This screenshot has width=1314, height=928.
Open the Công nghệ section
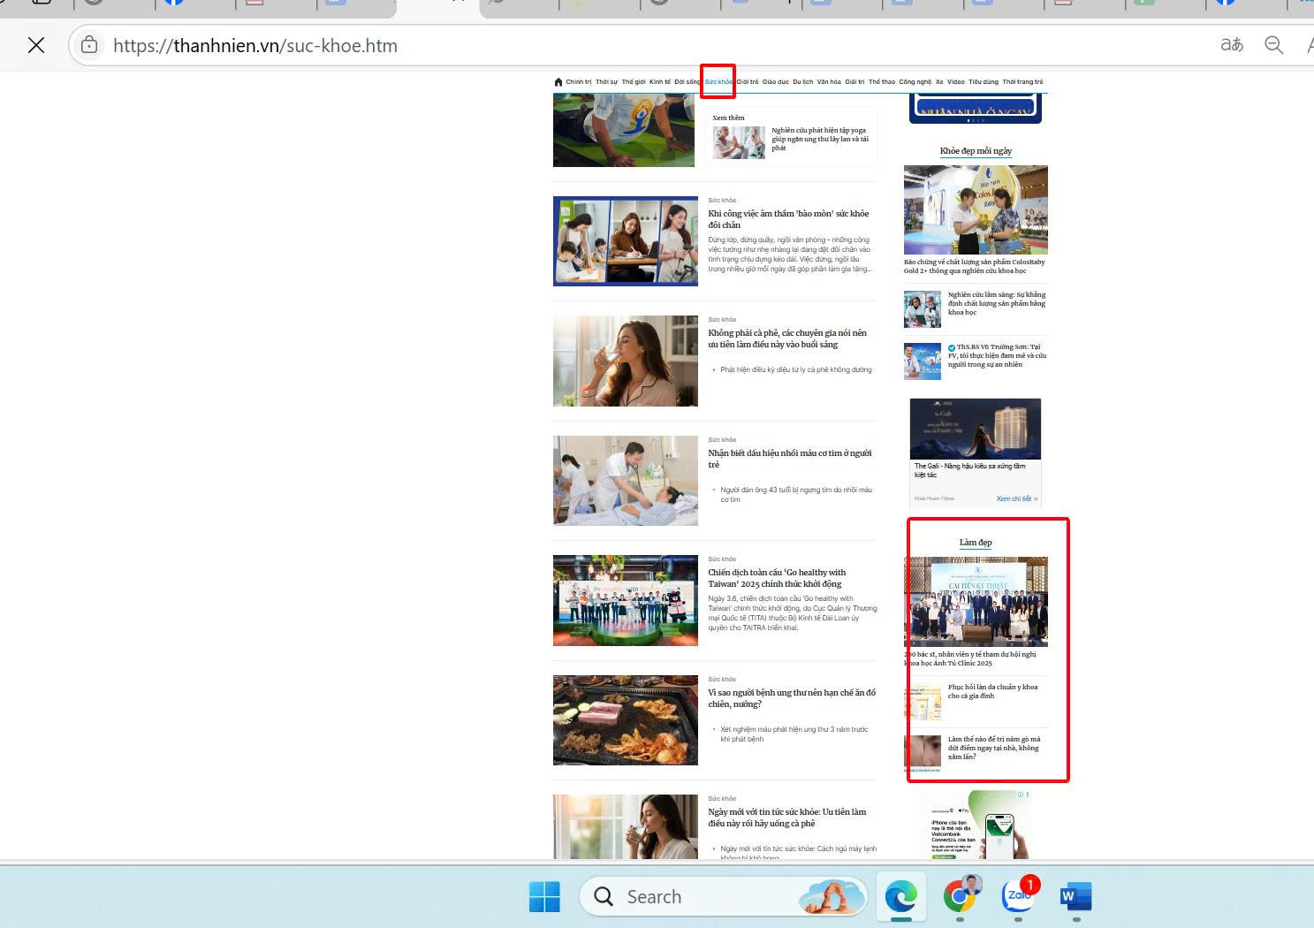click(x=915, y=82)
